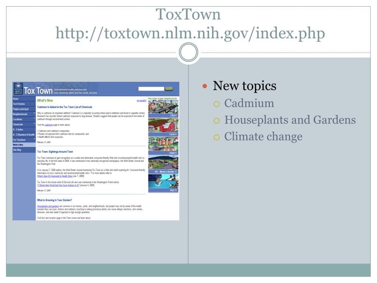Click the New topics bullet text

pos(244,86)
